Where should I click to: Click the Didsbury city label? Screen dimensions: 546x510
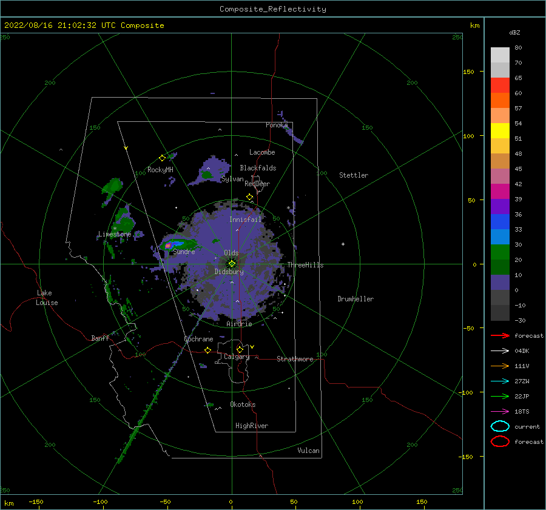pos(229,272)
